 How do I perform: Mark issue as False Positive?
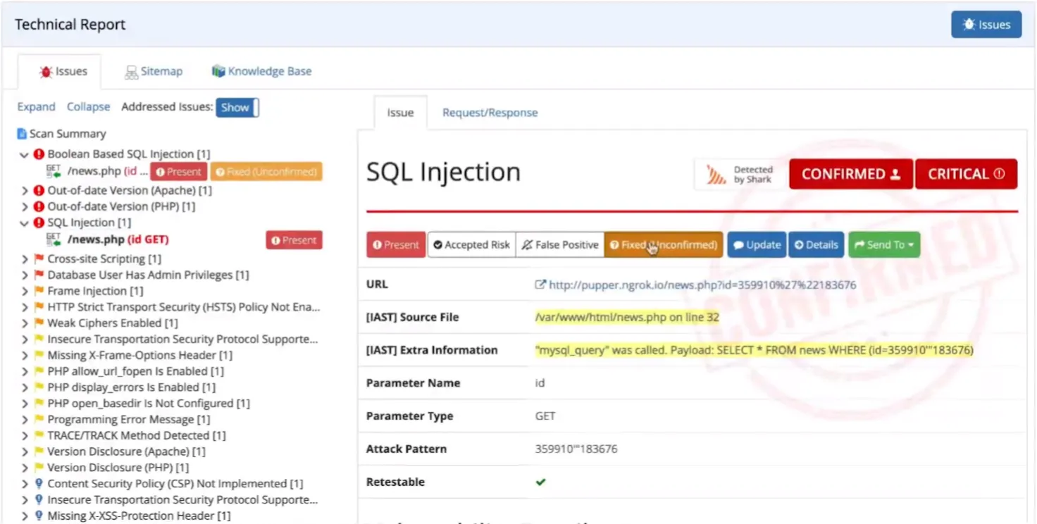pyautogui.click(x=560, y=245)
